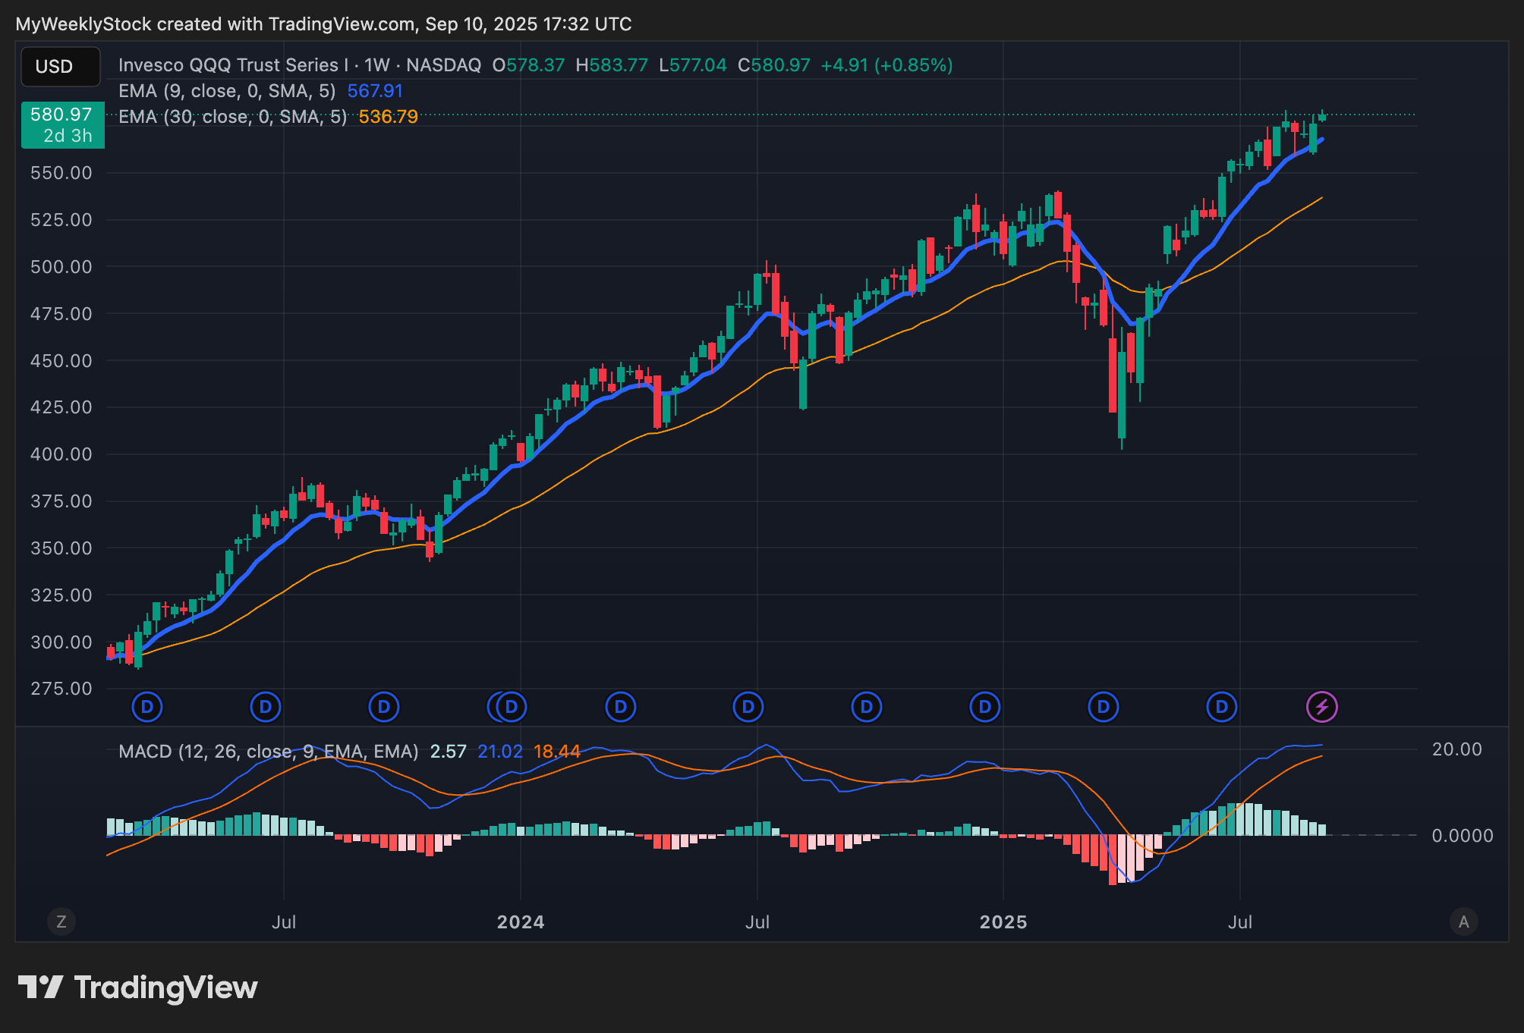This screenshot has height=1033, width=1524.
Task: Click the TradingView logo
Action: 137,987
